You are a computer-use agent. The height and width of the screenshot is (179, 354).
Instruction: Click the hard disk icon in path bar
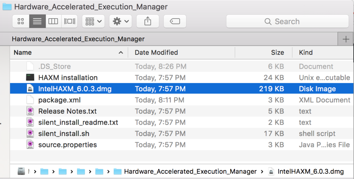[21, 171]
